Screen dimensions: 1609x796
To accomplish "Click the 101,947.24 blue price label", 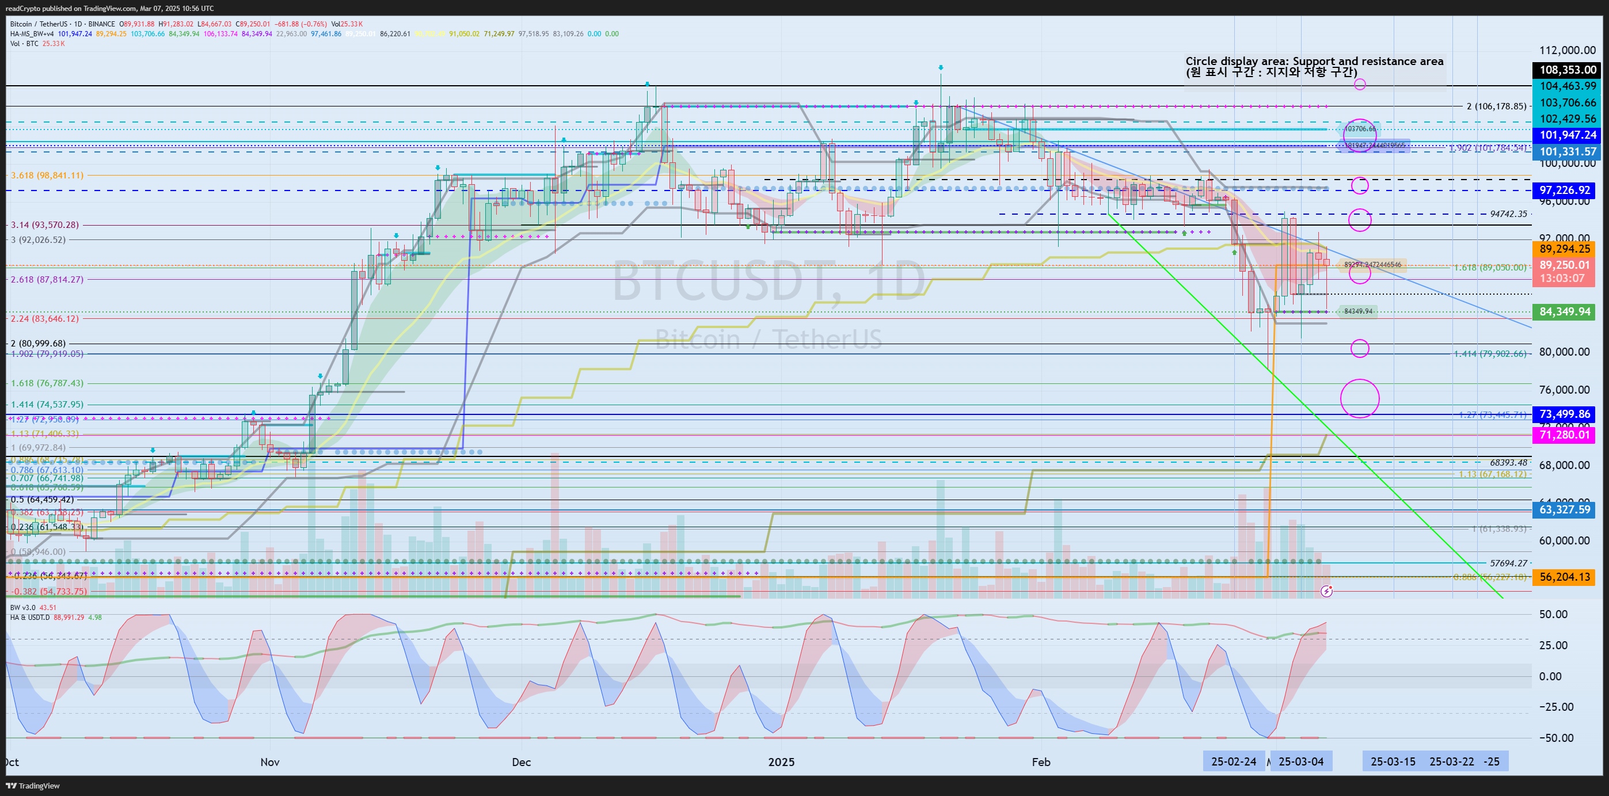I will click(1568, 135).
